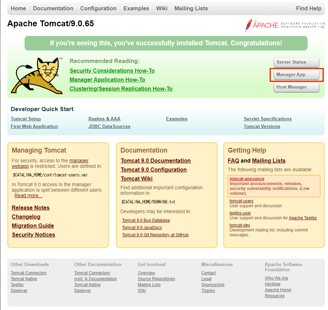Open Documentation in the top navigation
Image resolution: width=328 pixels, height=310 pixels.
(53, 8)
